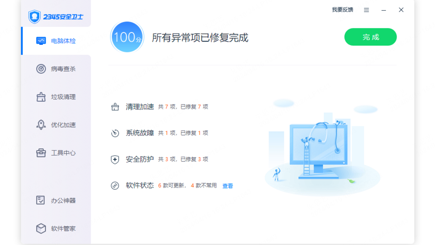
Task: Click the 安全防护 shield icon
Action: click(116, 159)
